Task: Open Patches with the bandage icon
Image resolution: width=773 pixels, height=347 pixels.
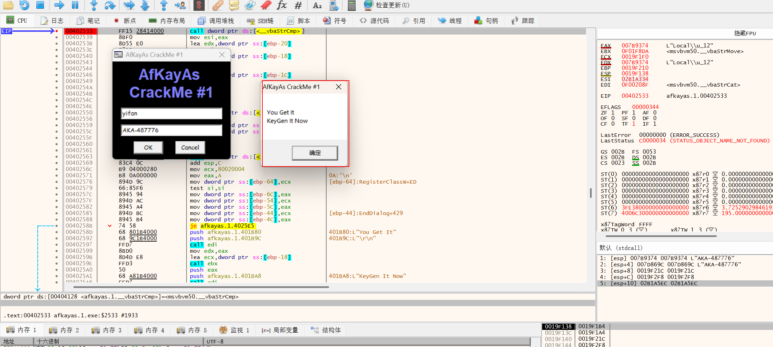Action: click(217, 5)
